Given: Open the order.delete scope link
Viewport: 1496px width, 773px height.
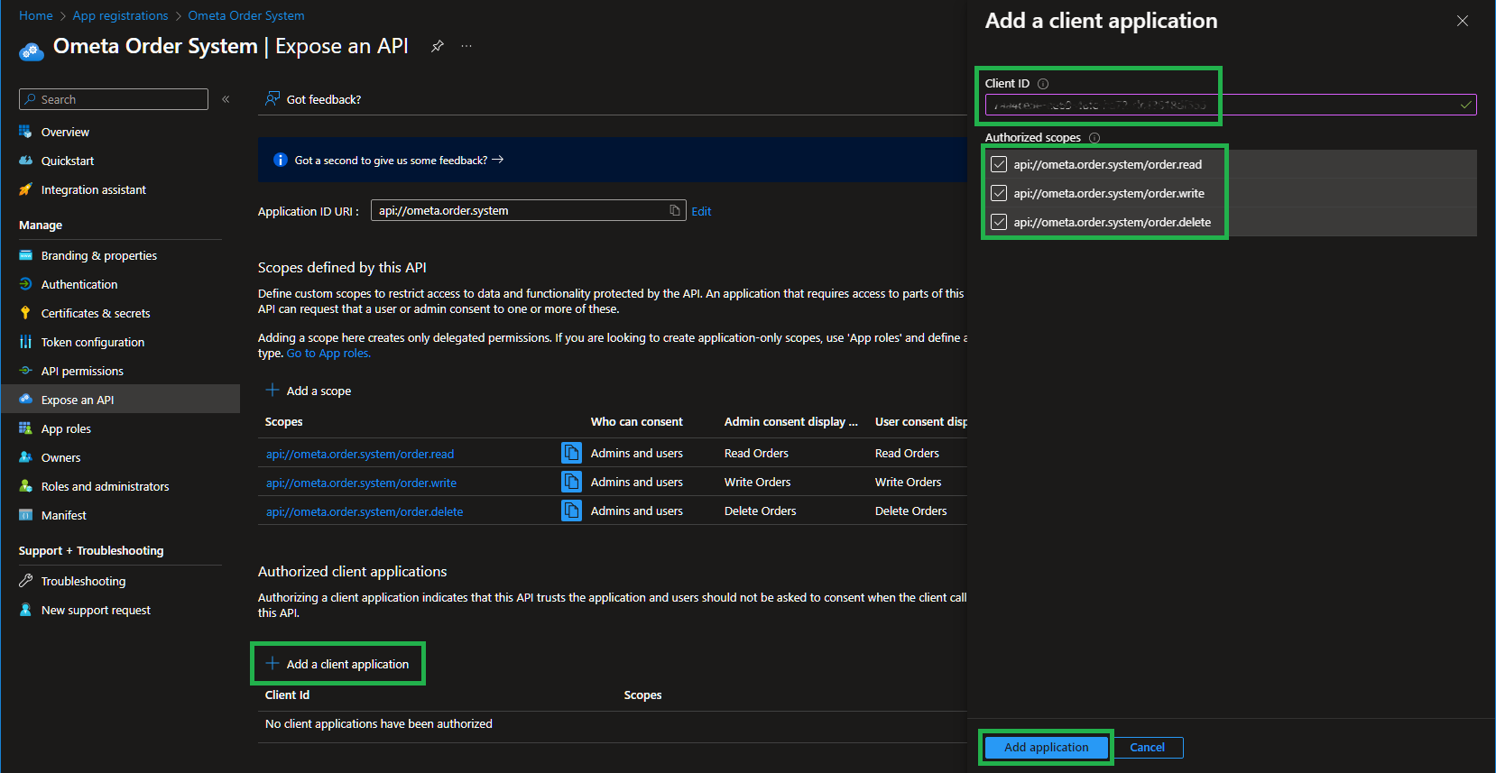Looking at the screenshot, I should 365,511.
